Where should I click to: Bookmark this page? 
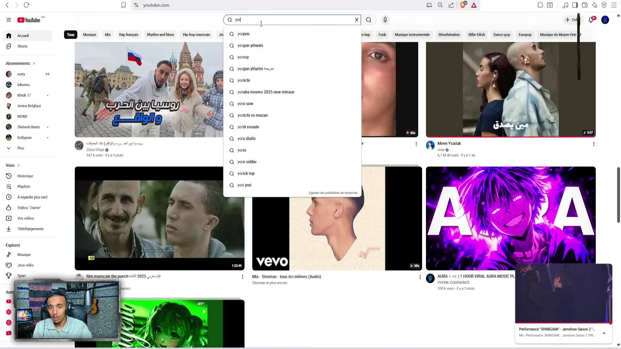(x=123, y=5)
